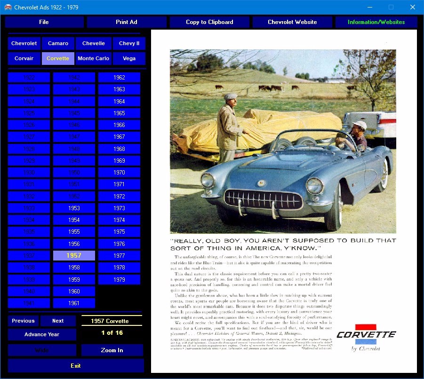Select the Chevy II model tab
The height and width of the screenshot is (379, 424).
click(x=129, y=43)
